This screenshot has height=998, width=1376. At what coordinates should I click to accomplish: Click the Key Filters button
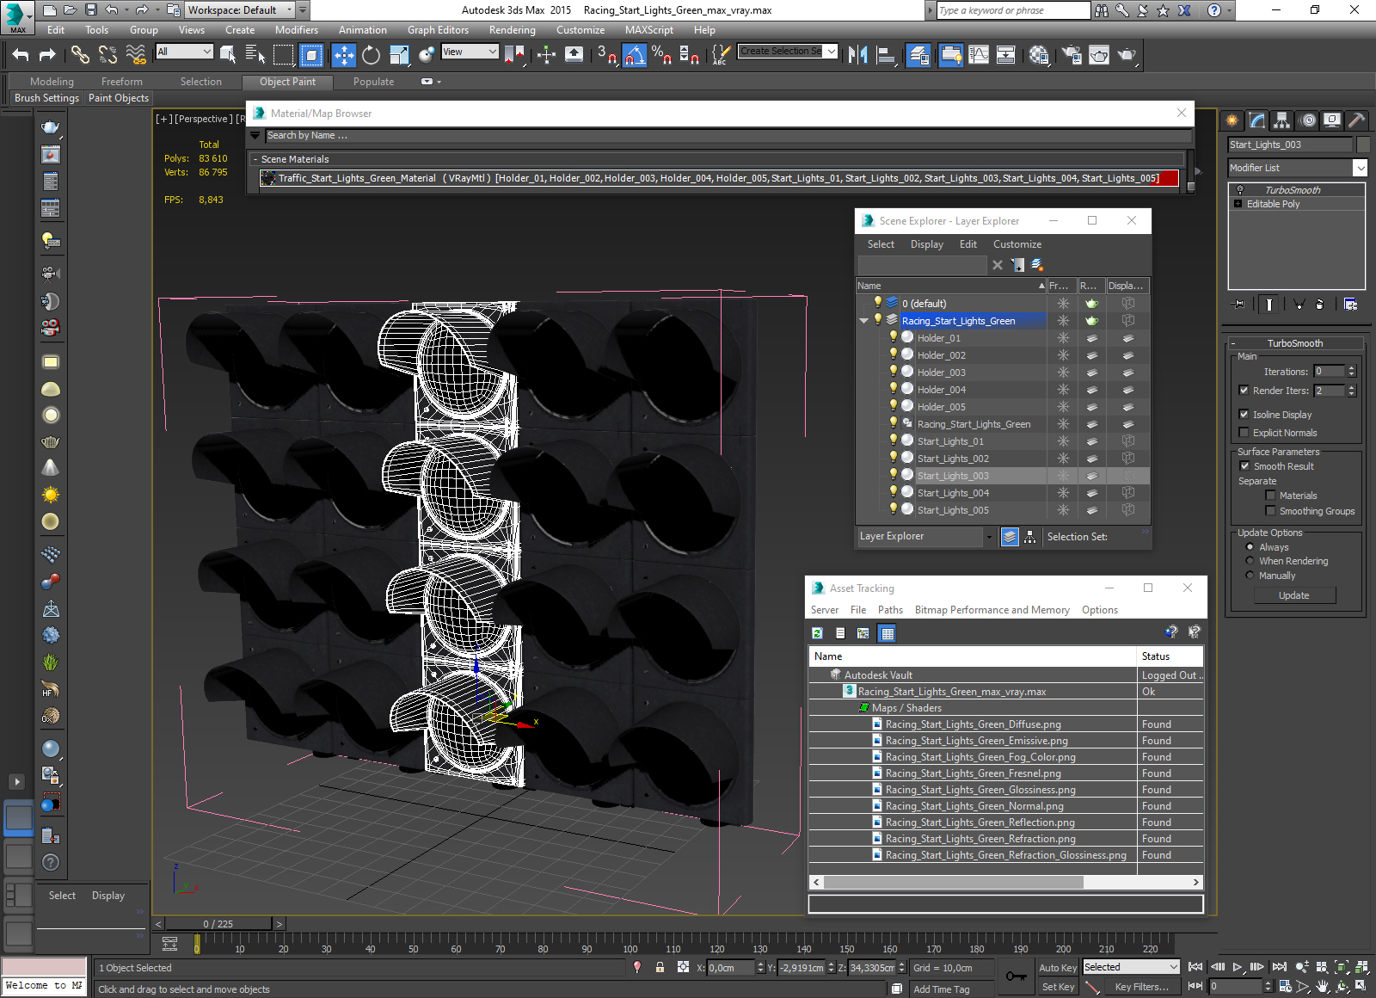coord(1141,987)
